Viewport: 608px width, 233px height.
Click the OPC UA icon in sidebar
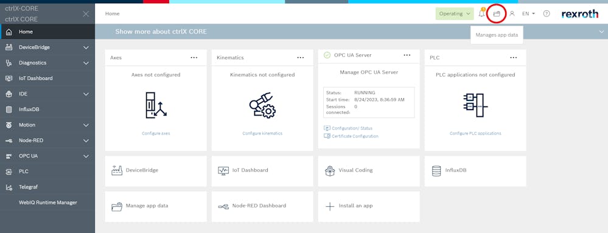coord(9,156)
